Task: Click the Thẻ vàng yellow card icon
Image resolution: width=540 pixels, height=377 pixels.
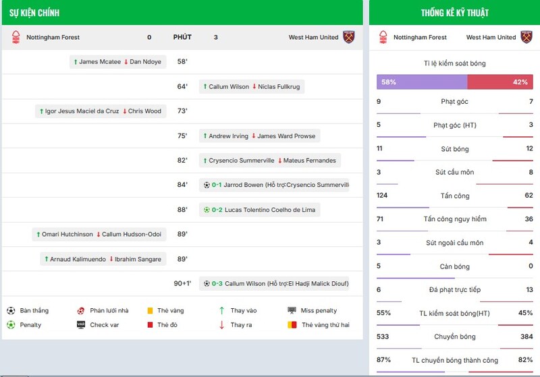Action: click(150, 311)
